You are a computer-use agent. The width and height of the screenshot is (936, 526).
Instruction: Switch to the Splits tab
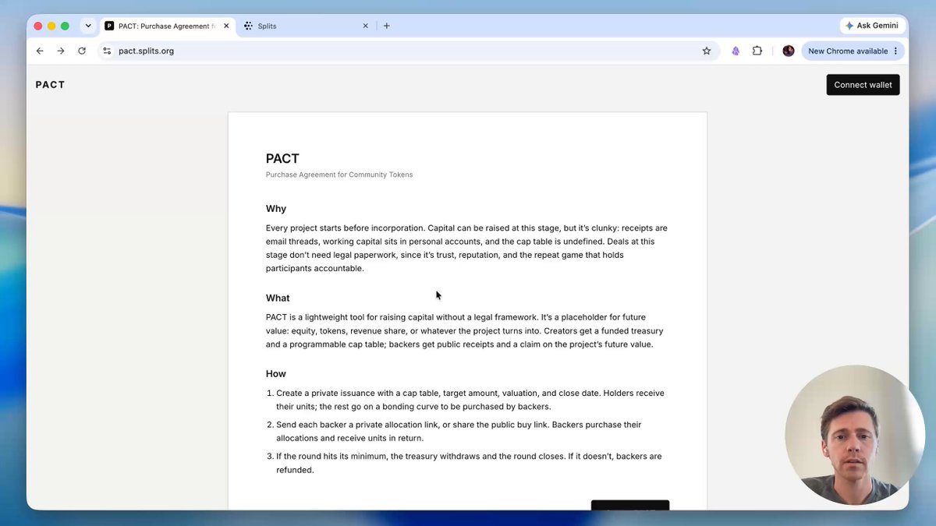click(x=306, y=26)
